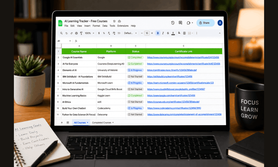Open the Format menu

tap(96, 26)
